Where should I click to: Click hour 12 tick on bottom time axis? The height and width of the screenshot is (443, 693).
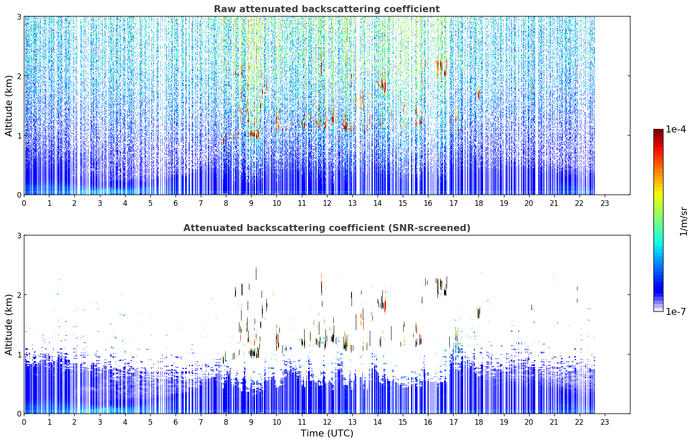coord(327,422)
